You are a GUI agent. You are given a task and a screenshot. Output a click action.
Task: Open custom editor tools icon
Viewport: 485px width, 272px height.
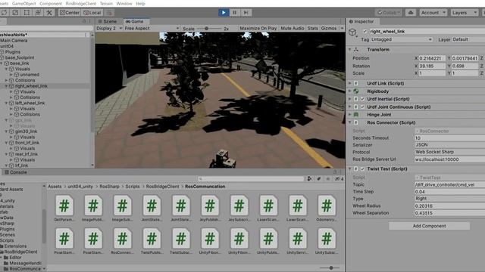(x=49, y=13)
